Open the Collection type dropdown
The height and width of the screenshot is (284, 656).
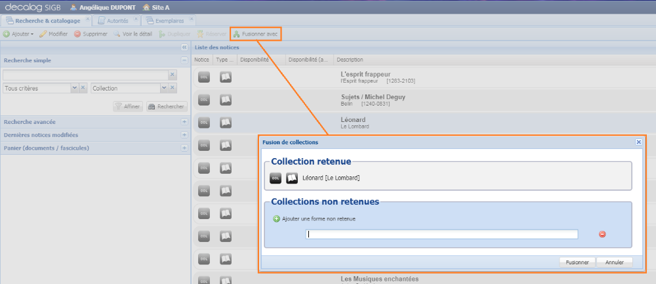pos(163,88)
